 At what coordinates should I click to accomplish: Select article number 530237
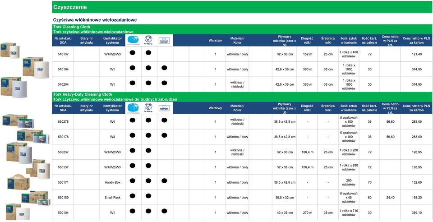click(63, 152)
